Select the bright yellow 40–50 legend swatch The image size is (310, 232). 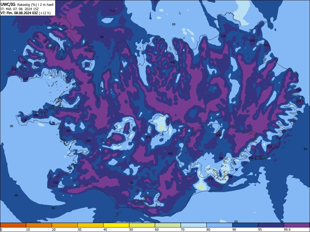(x=116, y=225)
